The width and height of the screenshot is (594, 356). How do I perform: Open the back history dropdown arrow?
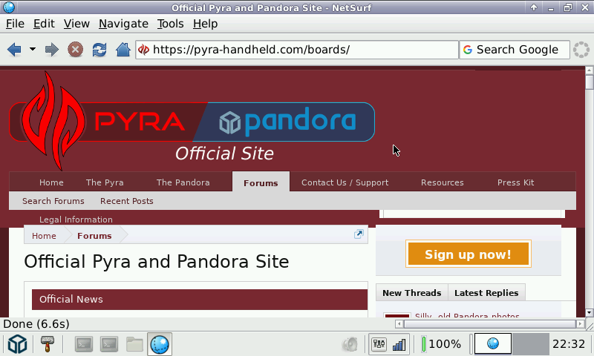point(33,50)
